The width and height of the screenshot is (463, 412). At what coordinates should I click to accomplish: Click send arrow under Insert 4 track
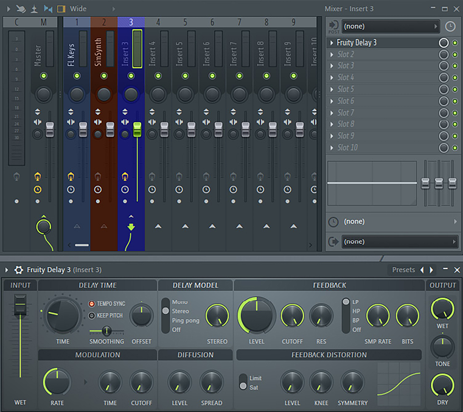(x=158, y=226)
